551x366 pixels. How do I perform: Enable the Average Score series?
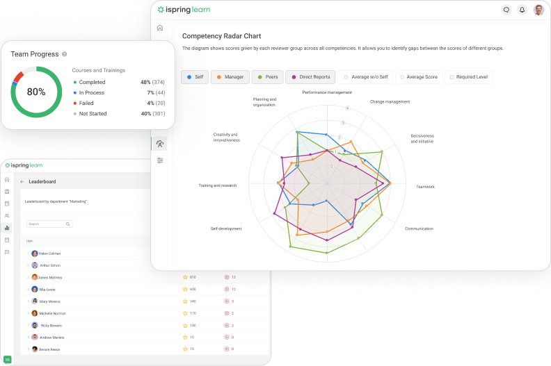(419, 77)
